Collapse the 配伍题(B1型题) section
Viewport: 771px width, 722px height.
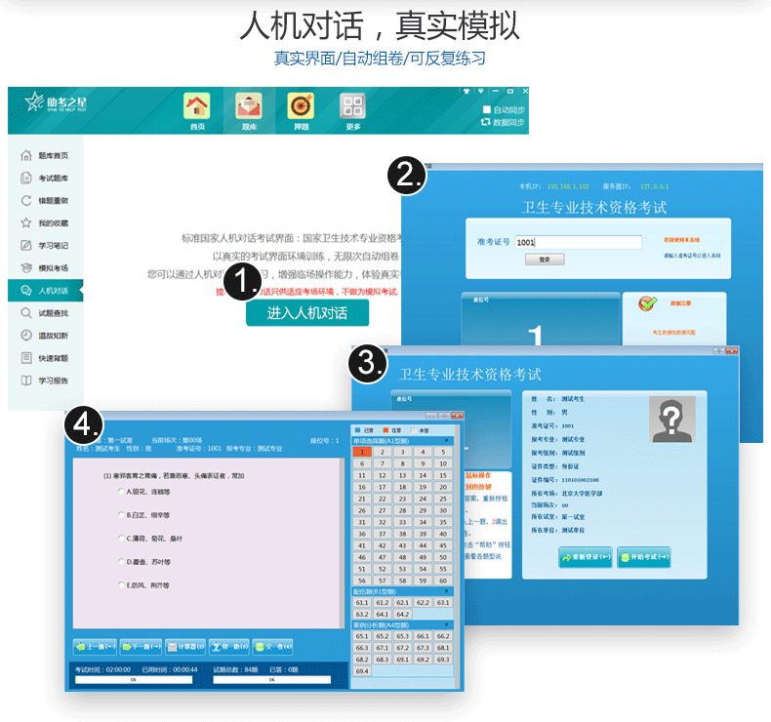[446, 591]
